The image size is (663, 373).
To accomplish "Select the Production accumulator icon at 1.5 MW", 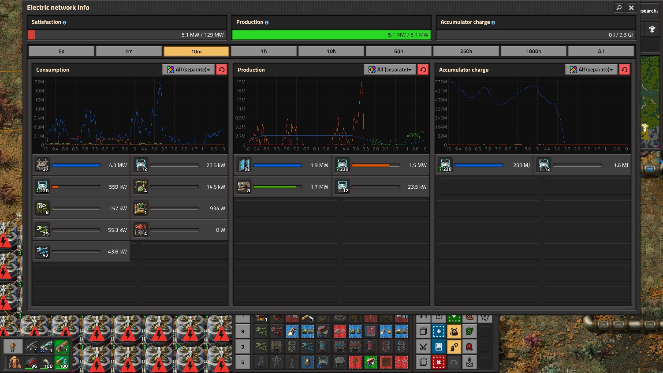I will point(343,165).
